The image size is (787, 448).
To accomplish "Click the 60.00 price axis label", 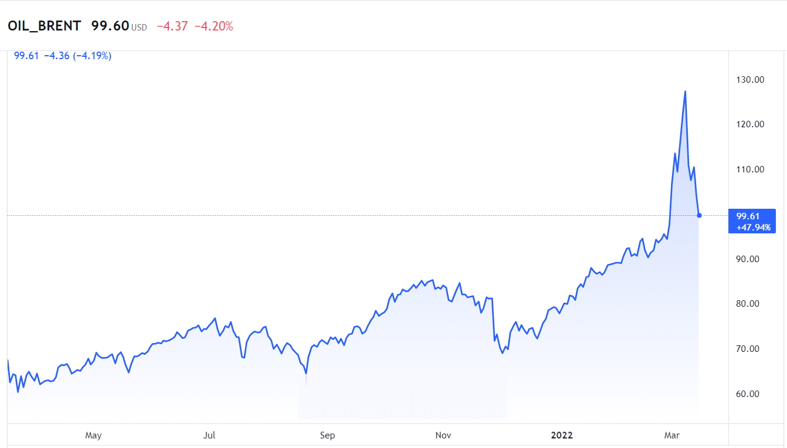I will point(751,394).
